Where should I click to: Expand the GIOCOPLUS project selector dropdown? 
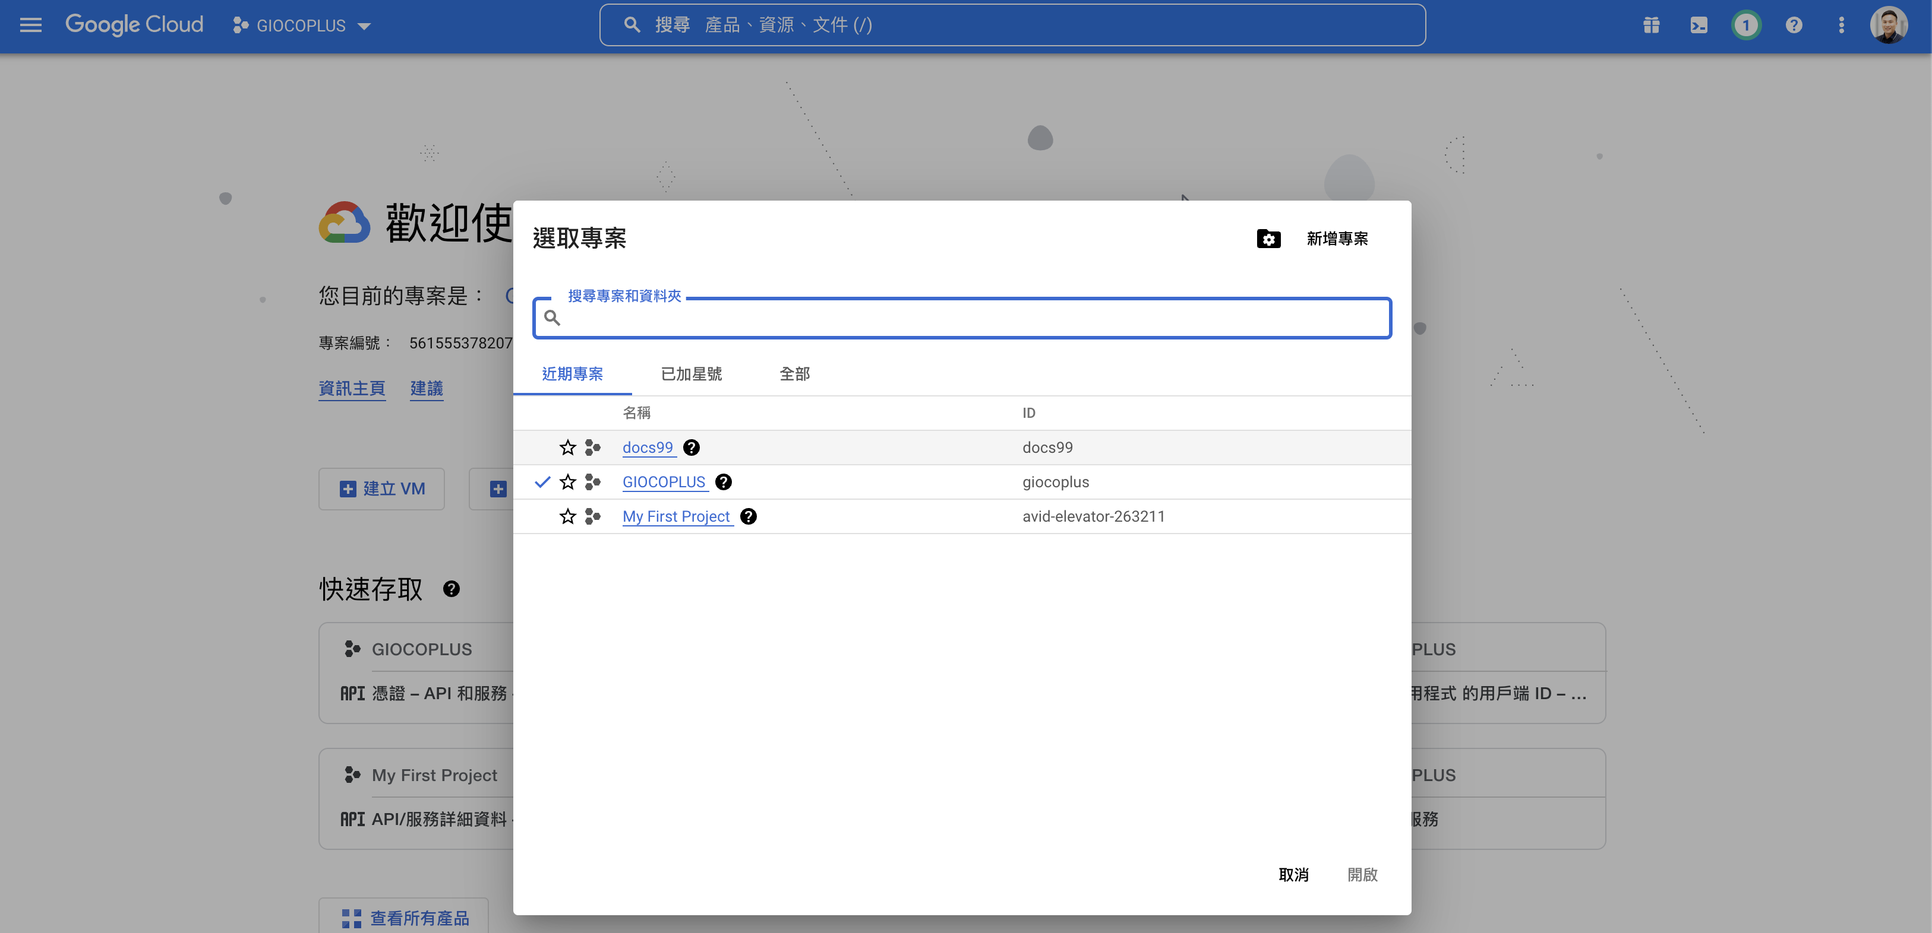pyautogui.click(x=301, y=26)
